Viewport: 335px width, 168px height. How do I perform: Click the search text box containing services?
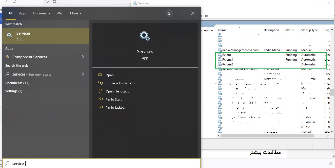coord(101,163)
